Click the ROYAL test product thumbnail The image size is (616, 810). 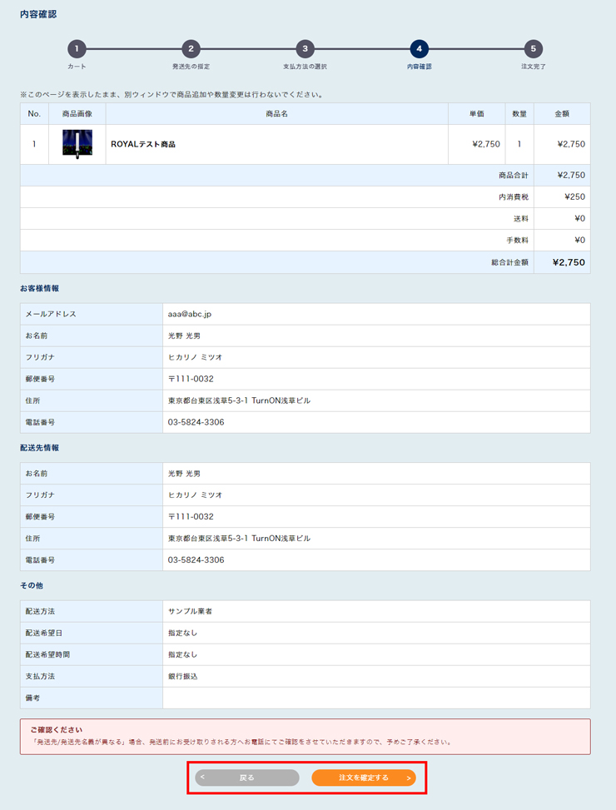[77, 144]
